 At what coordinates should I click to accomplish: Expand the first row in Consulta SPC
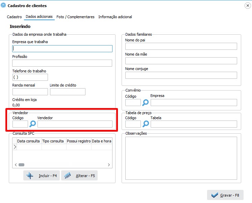coord(15,147)
